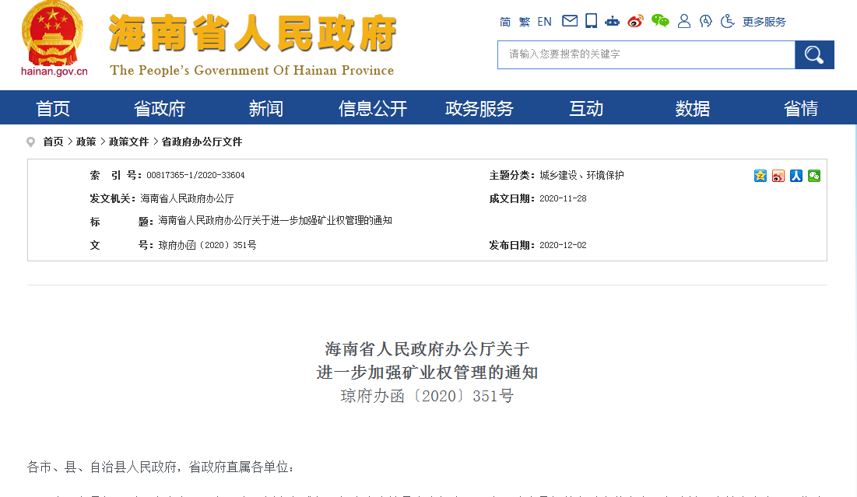Switch site language to EN

(x=545, y=22)
